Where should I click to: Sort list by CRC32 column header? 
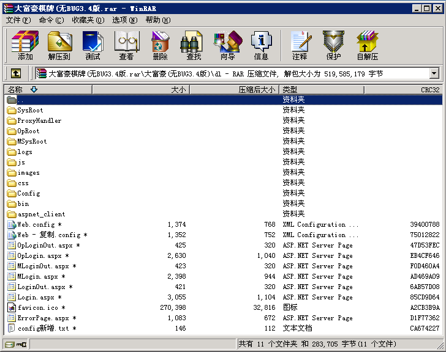click(429, 90)
